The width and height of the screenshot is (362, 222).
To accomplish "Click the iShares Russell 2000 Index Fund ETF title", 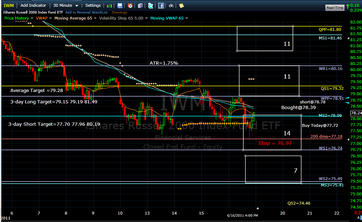I will 33,12.
